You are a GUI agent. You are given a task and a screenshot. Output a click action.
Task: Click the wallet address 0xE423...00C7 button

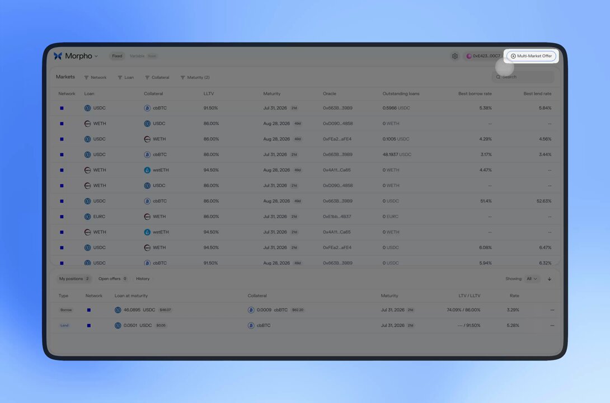(x=483, y=56)
